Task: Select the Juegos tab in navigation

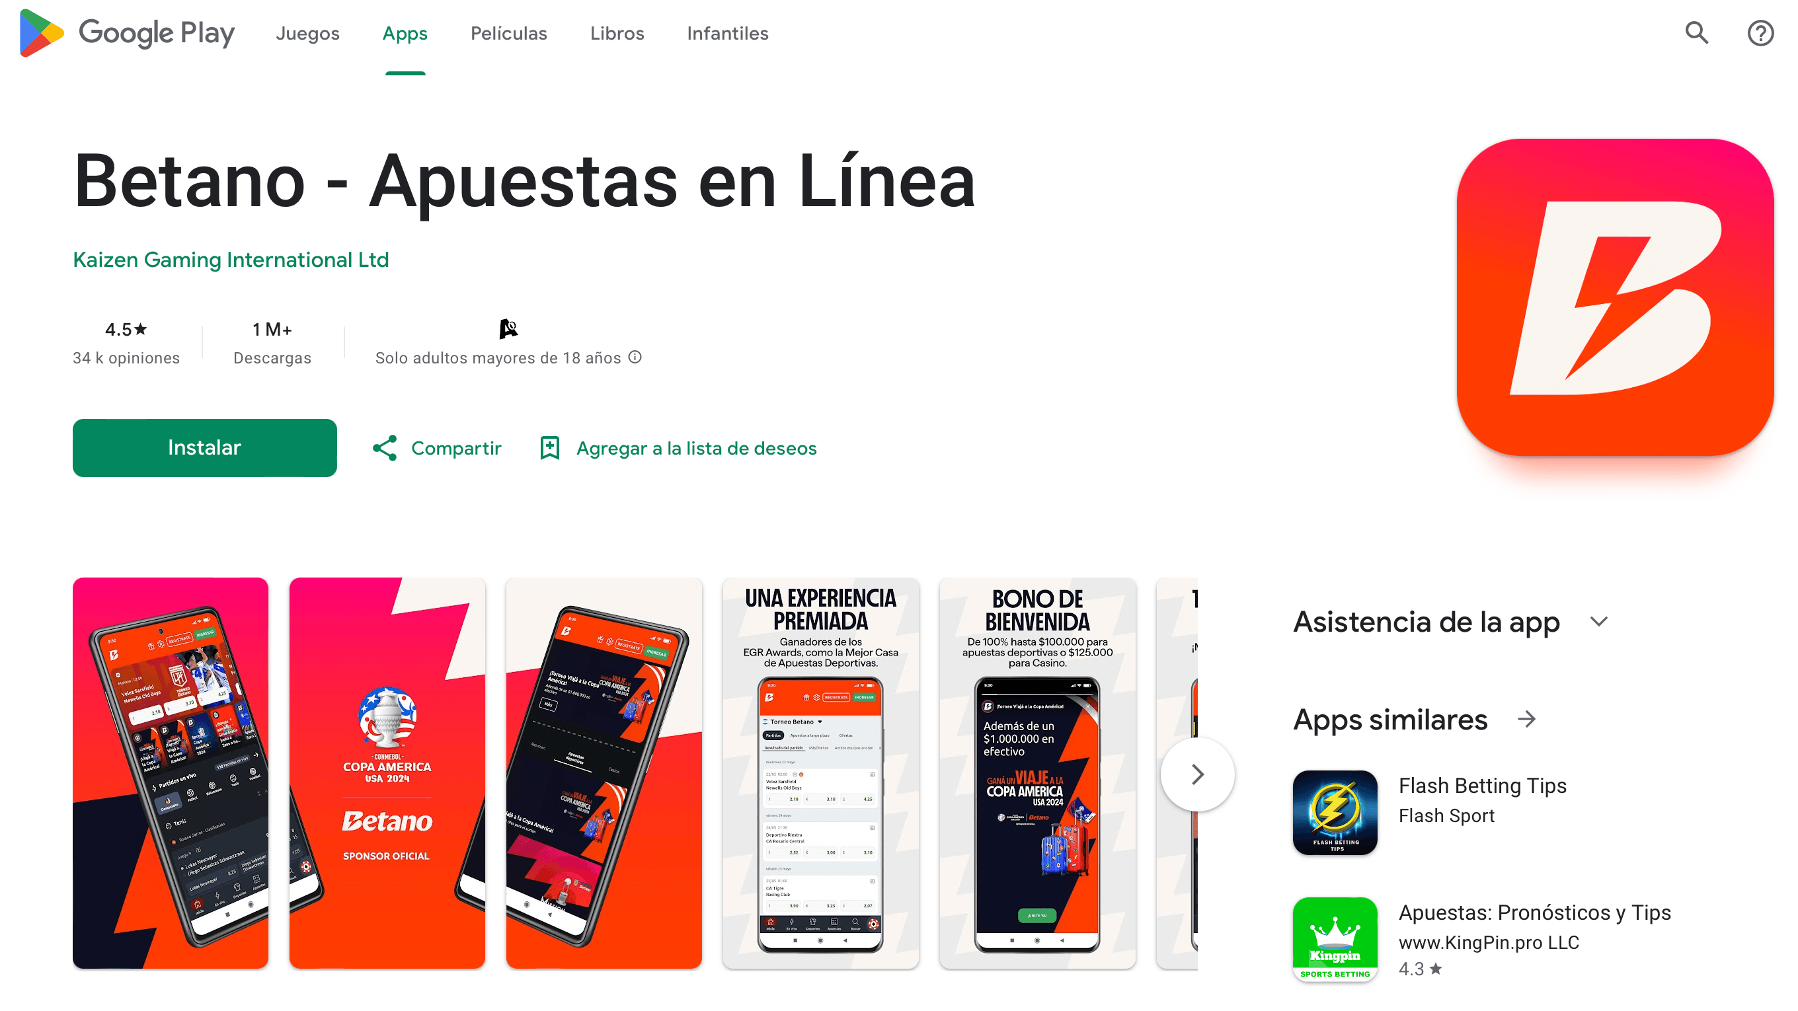Action: click(307, 33)
